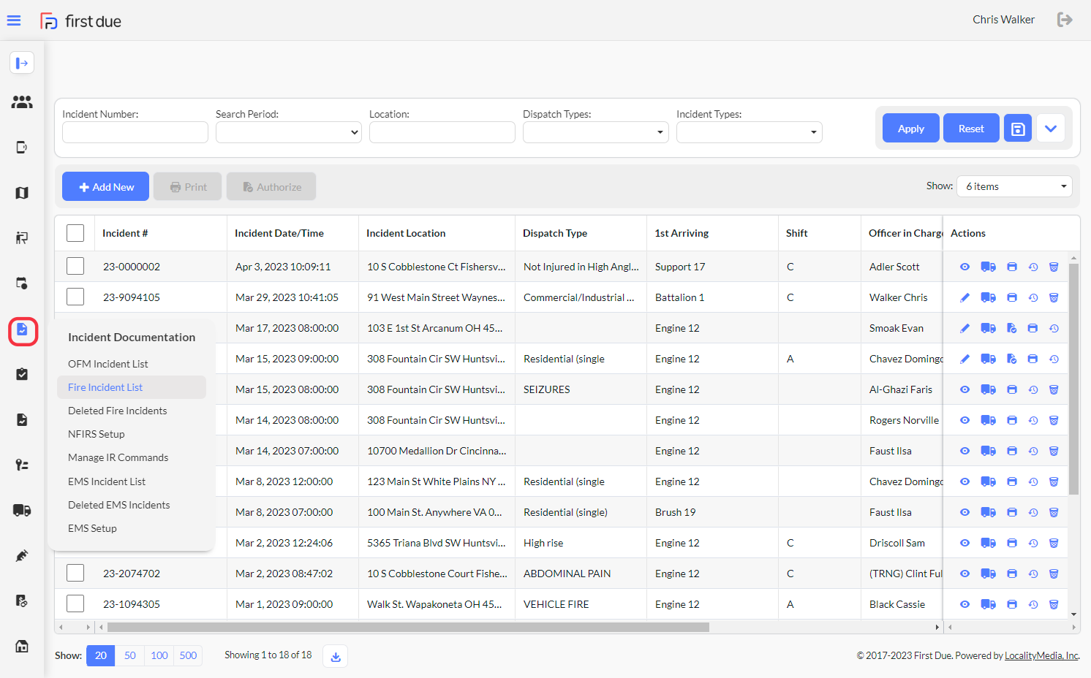Open the building sidebar icon at bottom
The height and width of the screenshot is (678, 1091).
pyautogui.click(x=22, y=646)
